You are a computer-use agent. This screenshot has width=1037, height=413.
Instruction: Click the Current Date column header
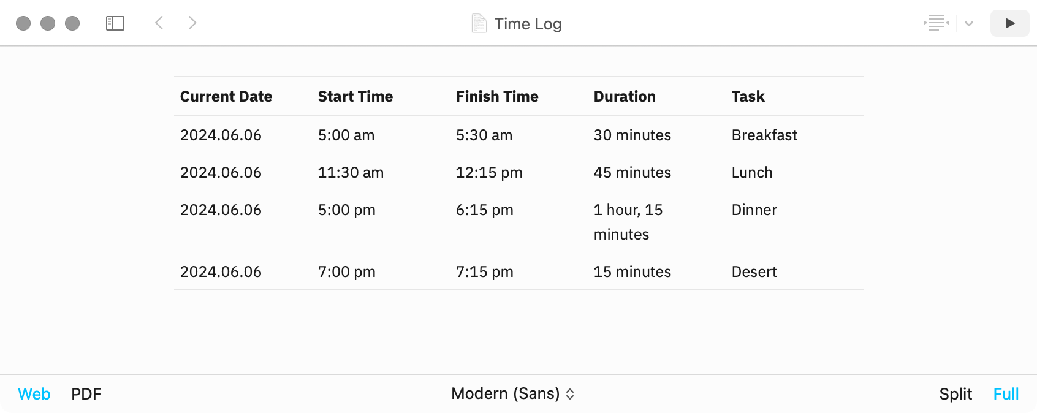(x=226, y=96)
